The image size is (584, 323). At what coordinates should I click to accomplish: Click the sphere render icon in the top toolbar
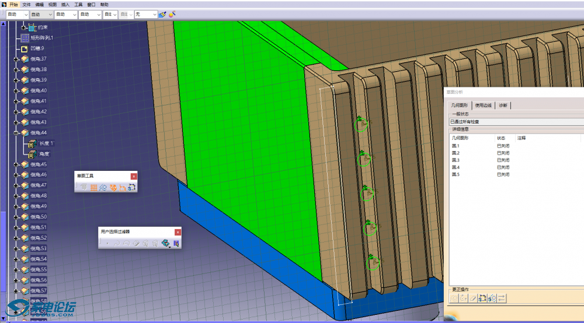click(x=172, y=14)
